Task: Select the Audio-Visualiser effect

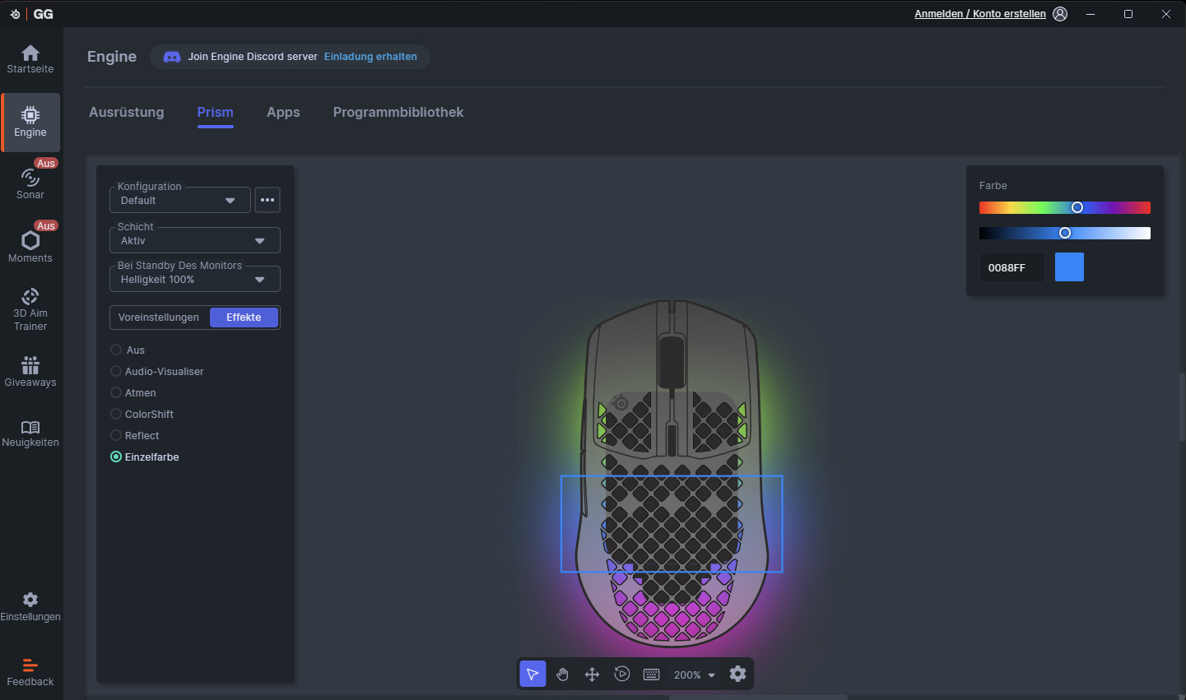Action: [x=116, y=372]
